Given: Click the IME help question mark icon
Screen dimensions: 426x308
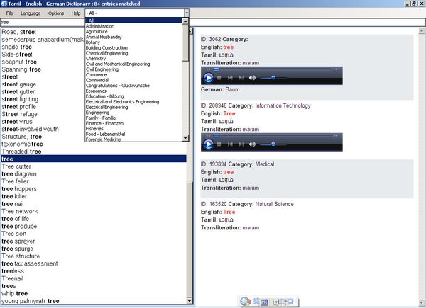Looking at the screenshot, I should click(x=276, y=302).
